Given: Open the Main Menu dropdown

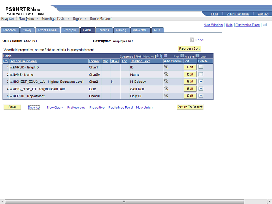Looking at the screenshot, I should (26, 19).
